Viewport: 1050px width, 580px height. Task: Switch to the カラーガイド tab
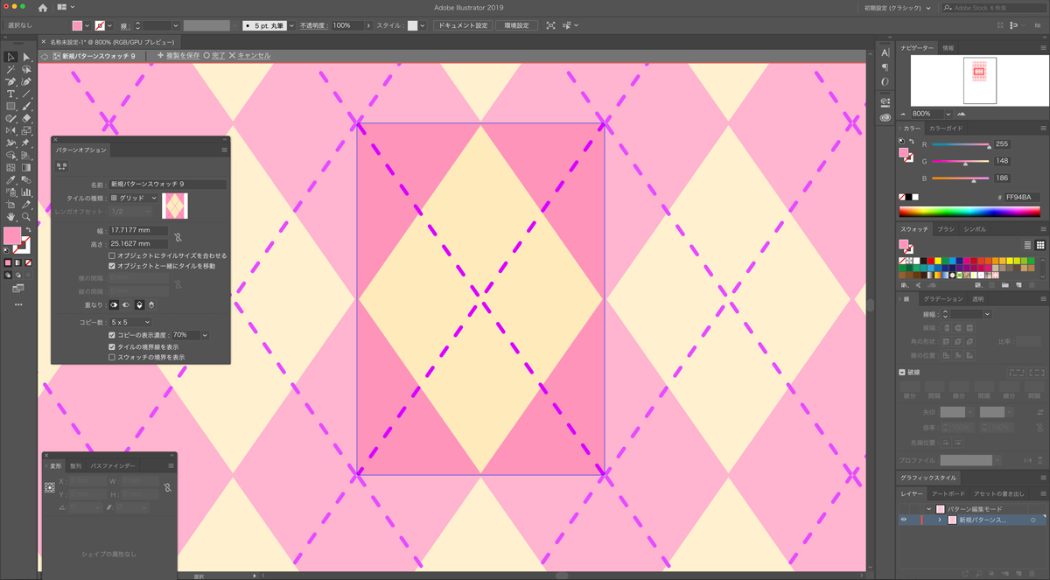[x=946, y=129]
